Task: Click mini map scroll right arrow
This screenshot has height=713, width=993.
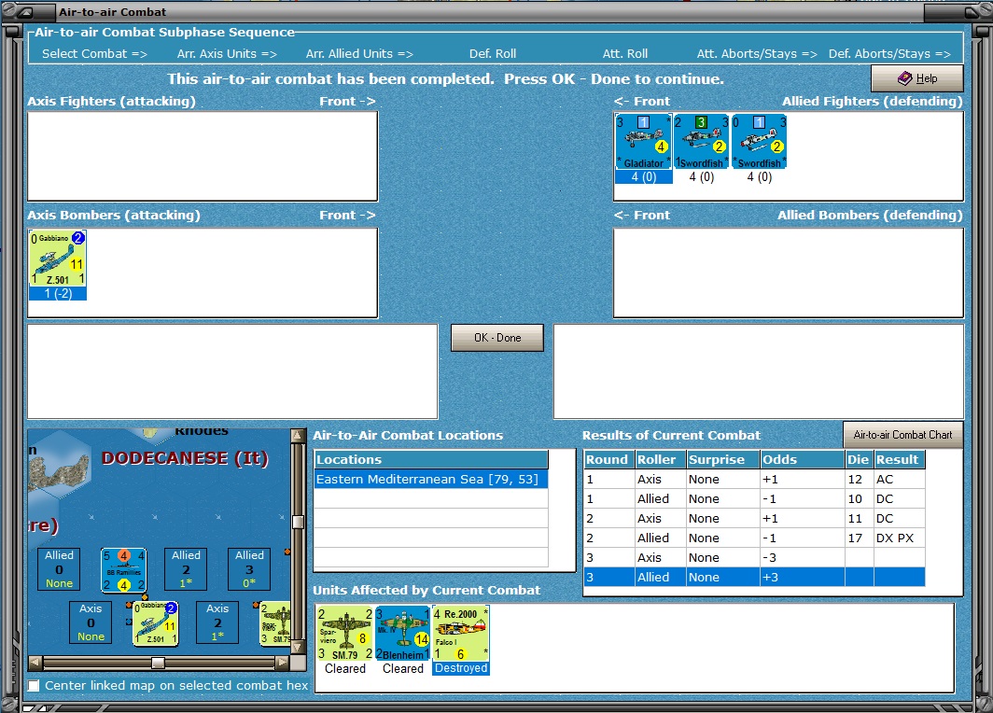Action: [283, 663]
